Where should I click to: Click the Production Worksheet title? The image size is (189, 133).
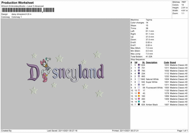pos(17,3)
